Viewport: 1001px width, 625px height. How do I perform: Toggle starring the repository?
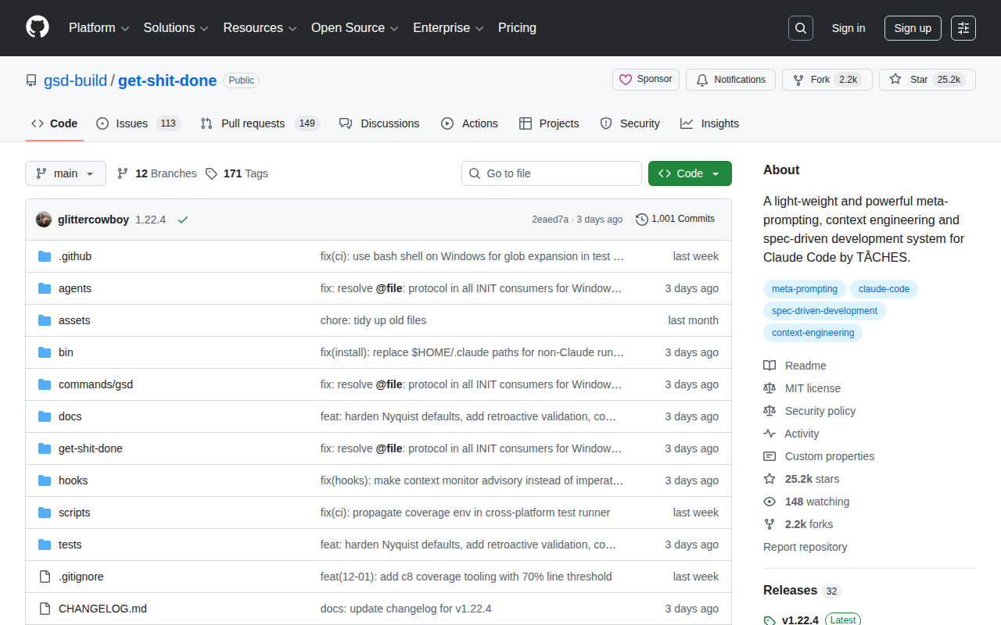click(927, 79)
